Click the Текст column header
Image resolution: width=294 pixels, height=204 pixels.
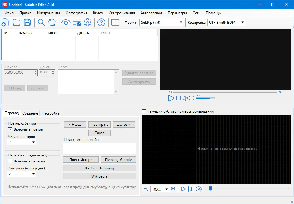click(x=128, y=33)
